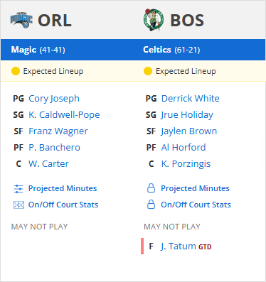Image resolution: width=266 pixels, height=282 pixels.
Task: Click the yellow Celtics expected lineup dot
Action: tap(148, 71)
